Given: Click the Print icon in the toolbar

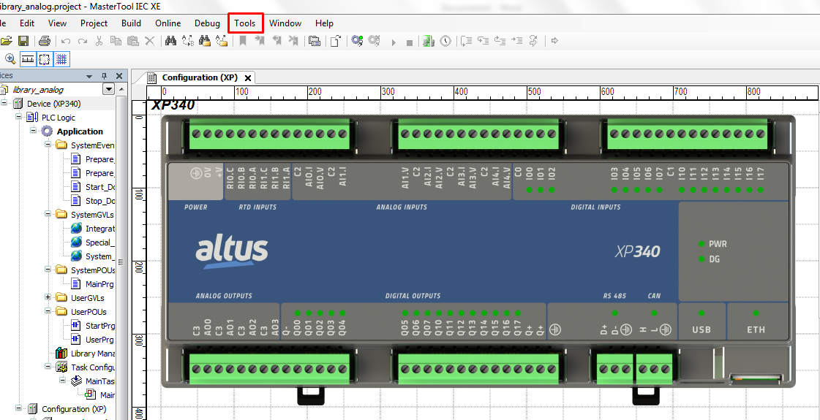Looking at the screenshot, I should click(x=45, y=41).
